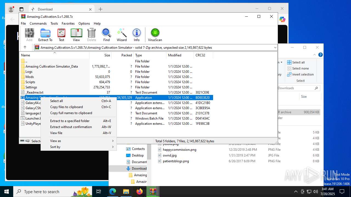Click the Extract To toolbar icon
The width and height of the screenshot is (351, 197).
pos(45,35)
